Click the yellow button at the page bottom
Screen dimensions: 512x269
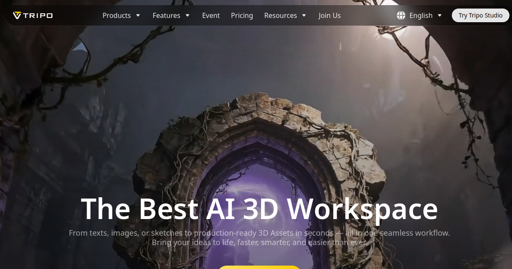259,267
